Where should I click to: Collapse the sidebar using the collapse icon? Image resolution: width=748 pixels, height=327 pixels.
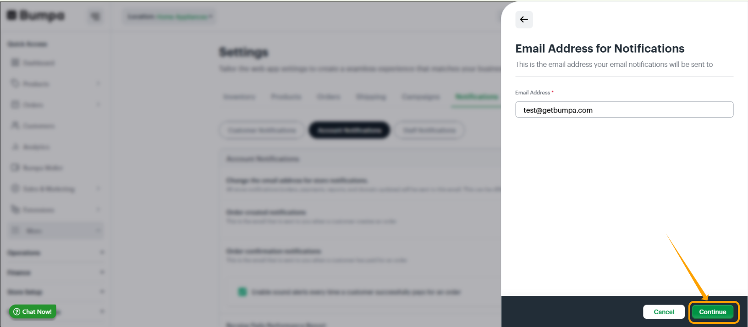pos(95,16)
